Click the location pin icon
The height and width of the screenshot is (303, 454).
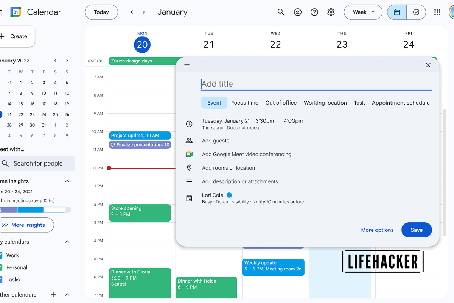189,168
